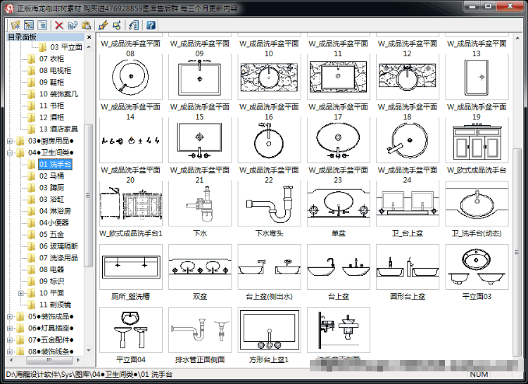Click the tree panel horizontal scrollbar

[49, 360]
